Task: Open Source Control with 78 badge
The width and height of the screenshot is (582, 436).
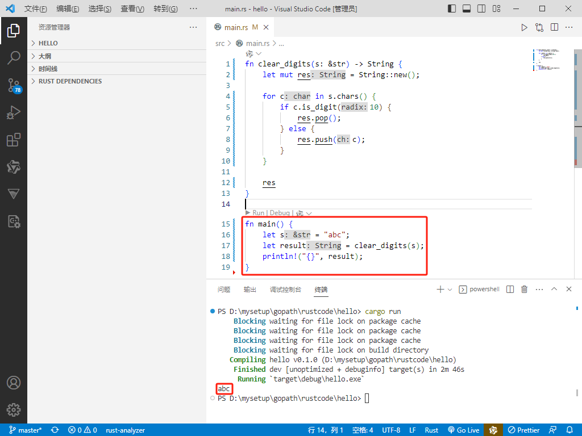Action: 14,85
